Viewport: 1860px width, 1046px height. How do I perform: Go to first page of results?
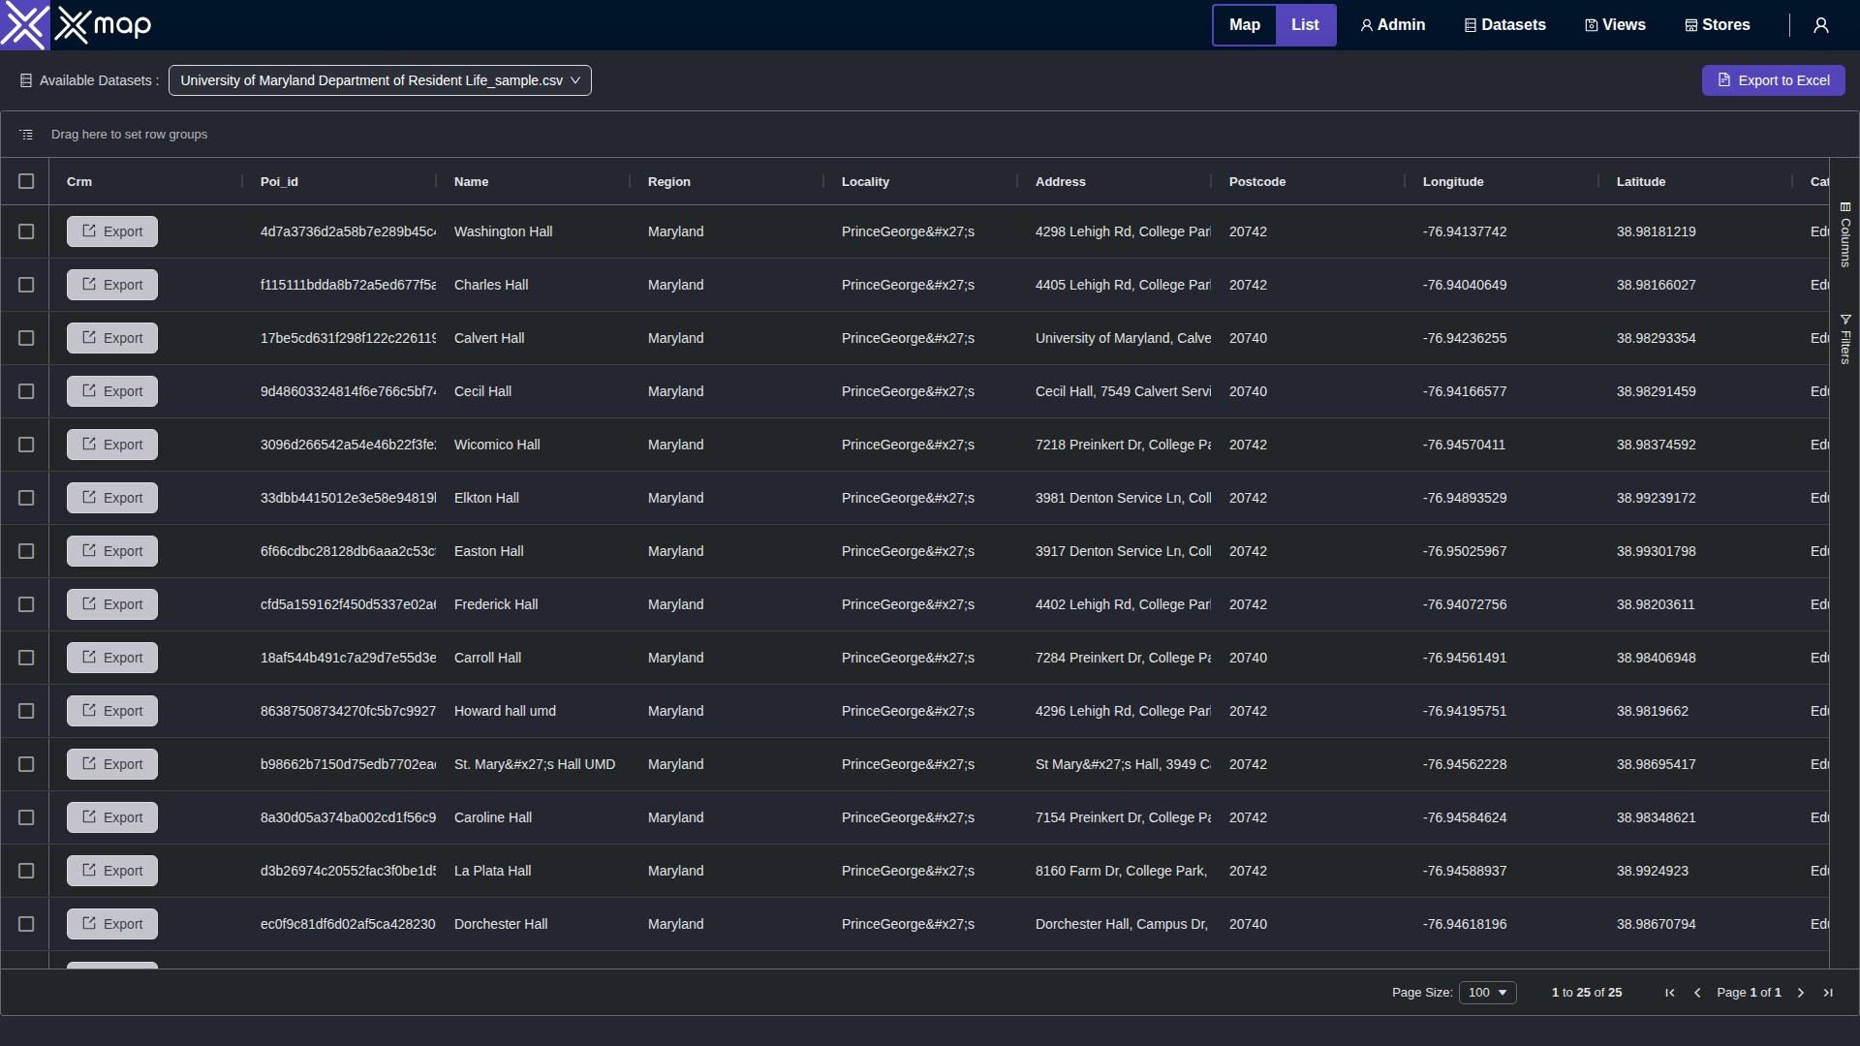[1670, 993]
